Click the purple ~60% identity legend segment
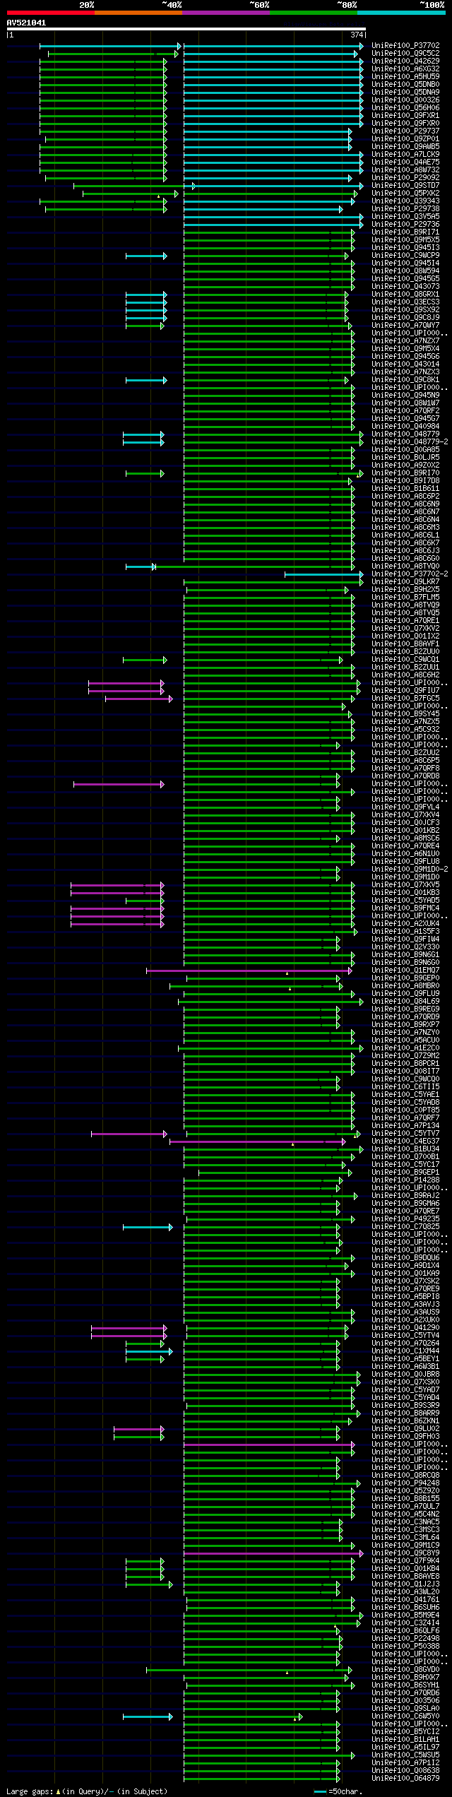 225,13
